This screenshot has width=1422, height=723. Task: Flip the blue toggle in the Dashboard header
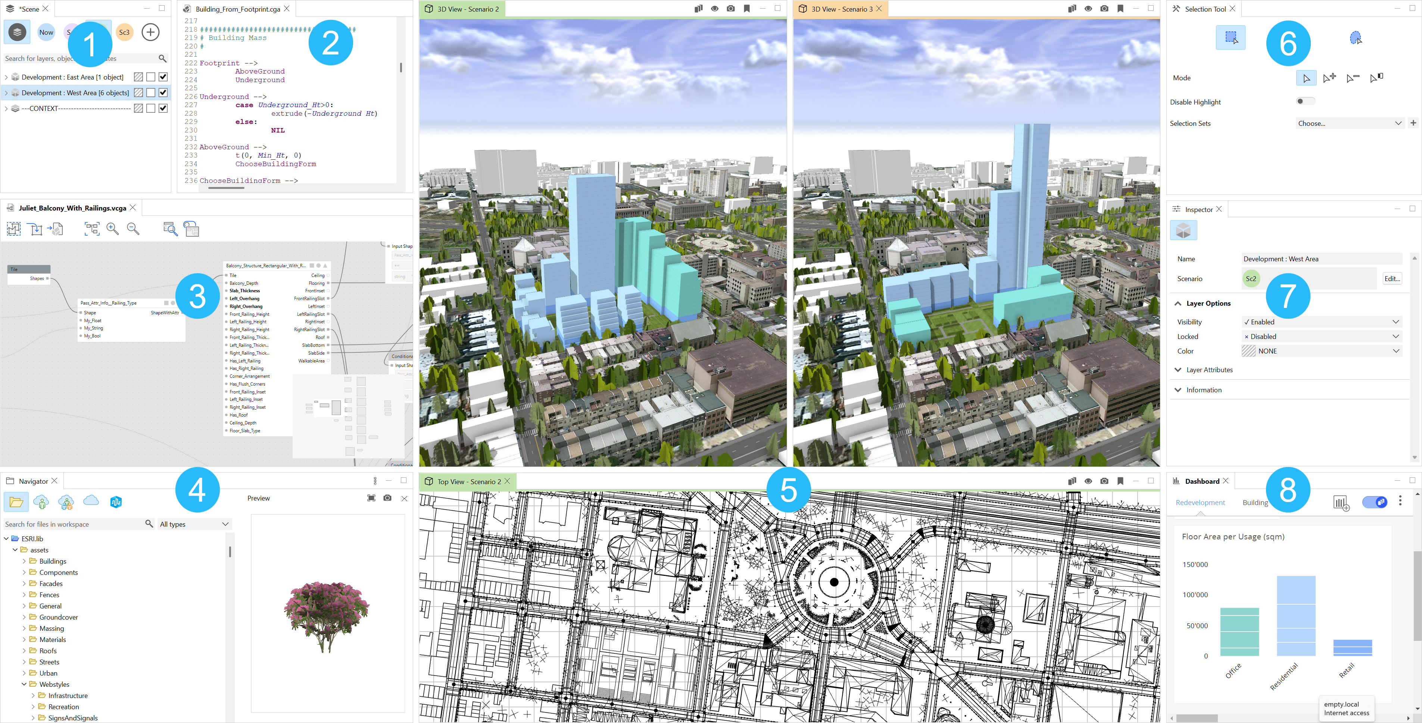click(x=1375, y=502)
